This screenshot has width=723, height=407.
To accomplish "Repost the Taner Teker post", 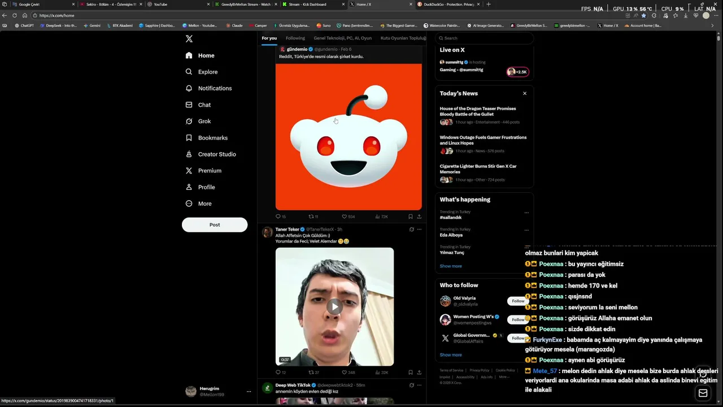I will 313,373.
